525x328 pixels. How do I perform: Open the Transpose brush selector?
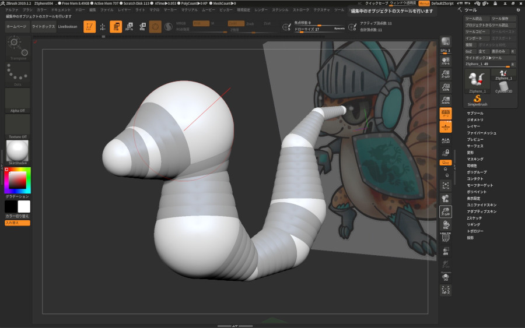[17, 48]
